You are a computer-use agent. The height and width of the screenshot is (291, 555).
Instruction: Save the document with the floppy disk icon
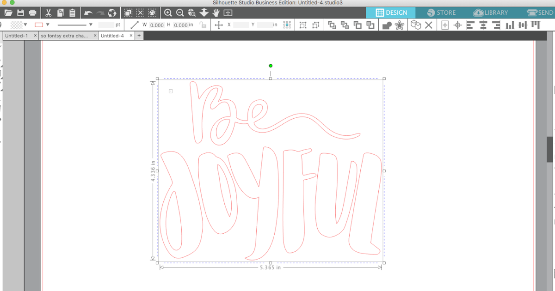coord(20,13)
